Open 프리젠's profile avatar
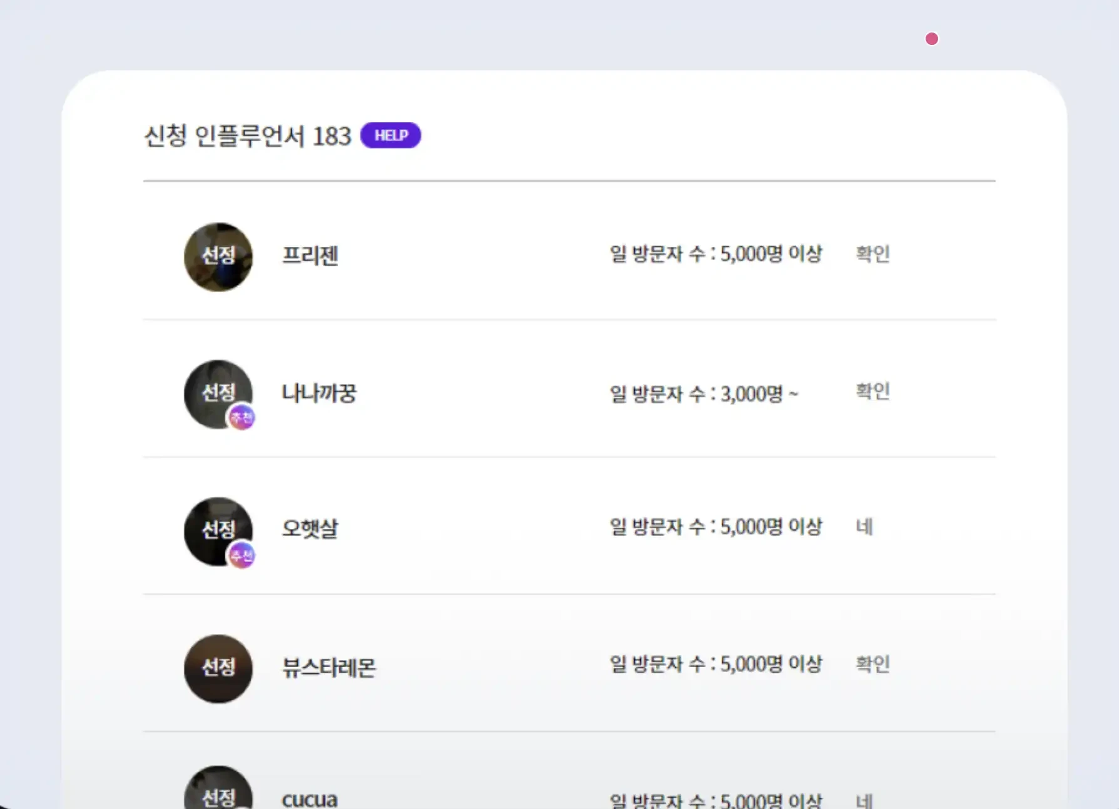Viewport: 1119px width, 809px height. click(x=218, y=256)
